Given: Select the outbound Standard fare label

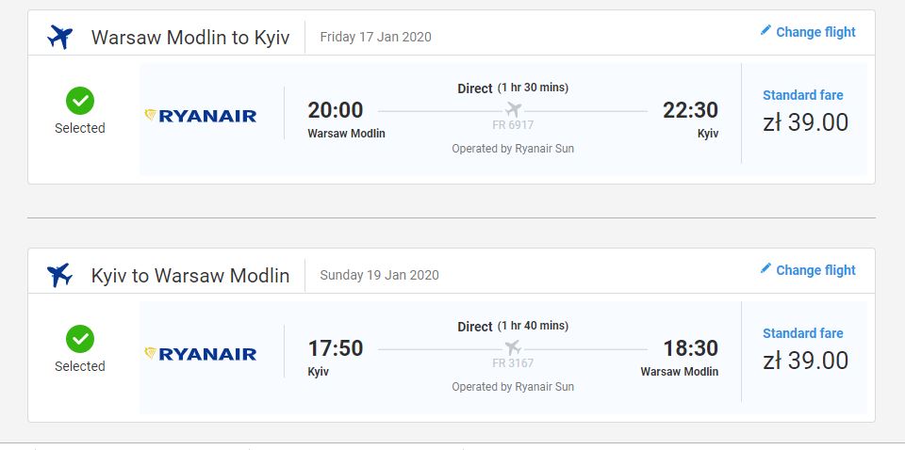Looking at the screenshot, I should (803, 95).
